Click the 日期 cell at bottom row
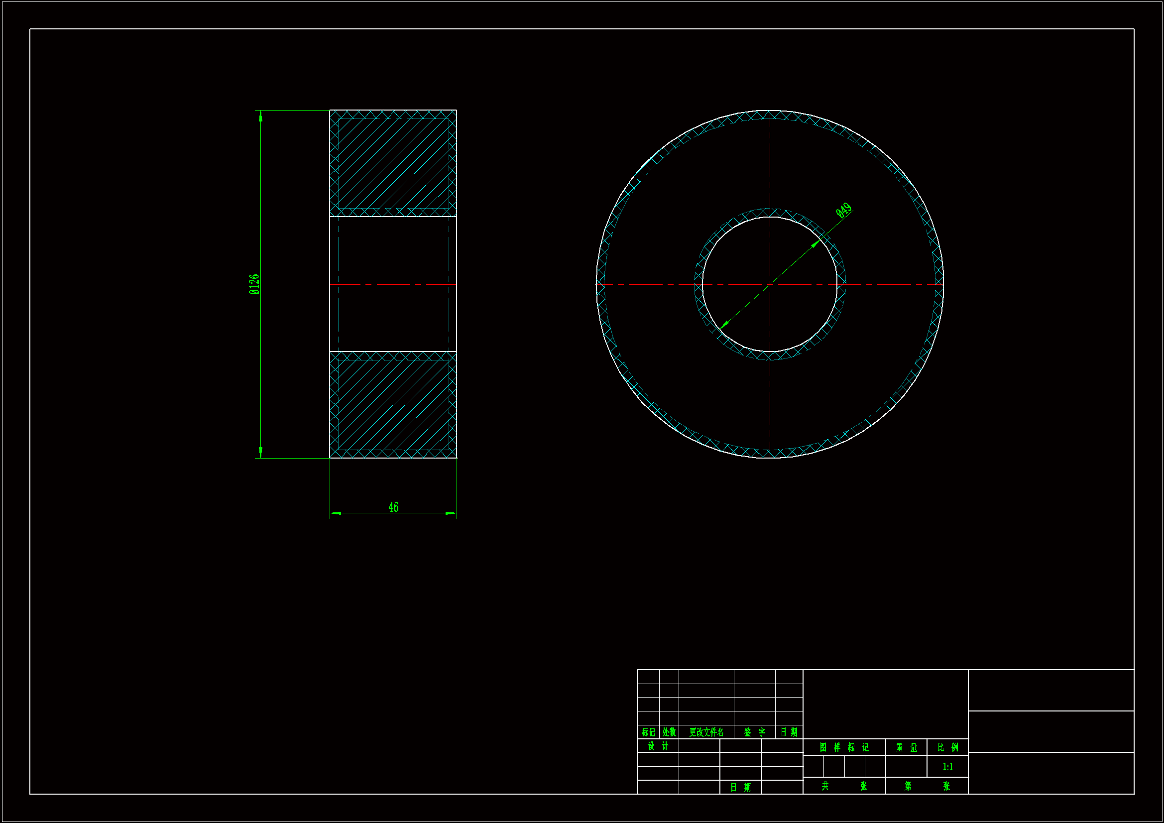The width and height of the screenshot is (1164, 823). pos(740,787)
